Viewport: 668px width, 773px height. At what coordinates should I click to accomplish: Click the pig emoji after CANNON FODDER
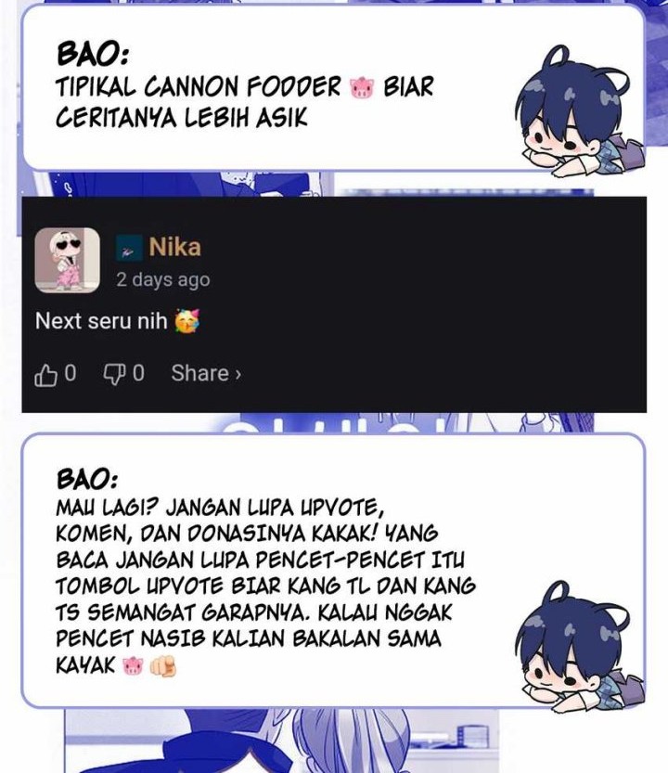coord(362,88)
